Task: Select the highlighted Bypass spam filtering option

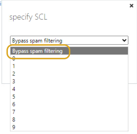Action: [x=69, y=51]
